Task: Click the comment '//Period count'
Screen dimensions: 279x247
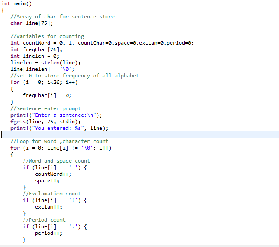Action: click(44, 220)
